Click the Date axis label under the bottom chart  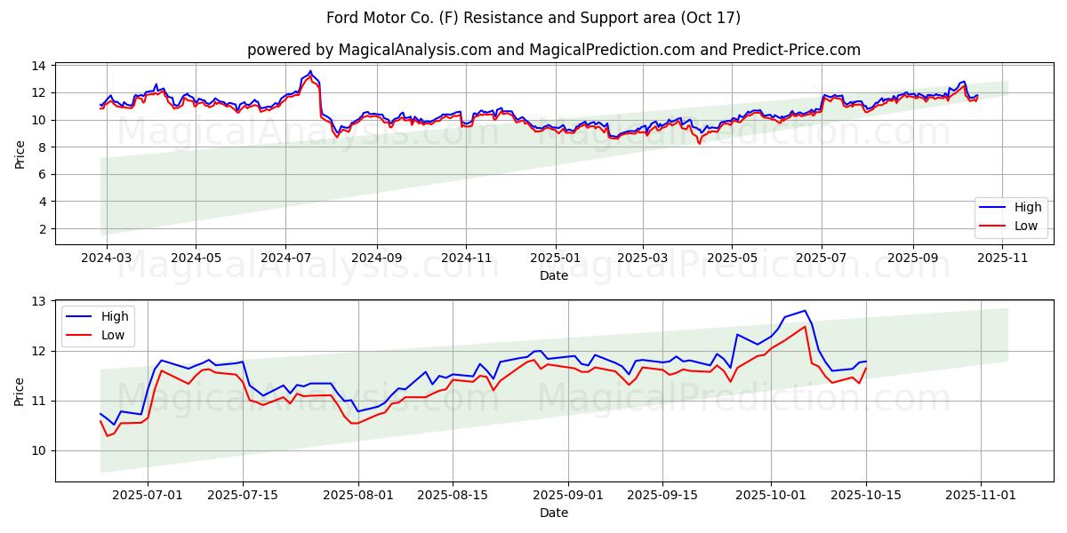553,513
